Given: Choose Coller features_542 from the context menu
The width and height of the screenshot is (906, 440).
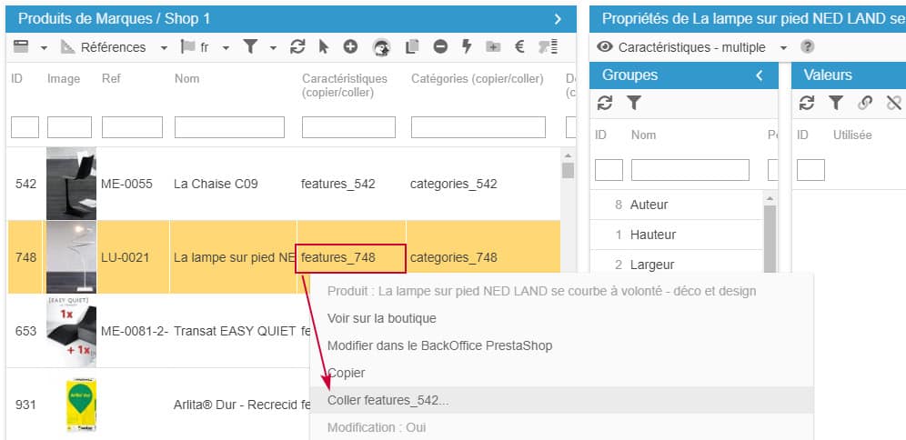Looking at the screenshot, I should pyautogui.click(x=388, y=400).
